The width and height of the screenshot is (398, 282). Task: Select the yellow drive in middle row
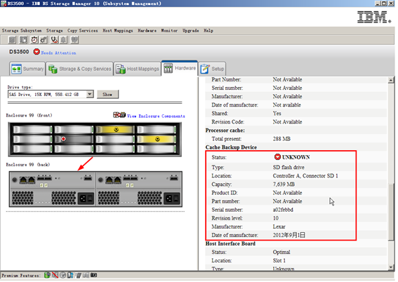tap(156, 139)
